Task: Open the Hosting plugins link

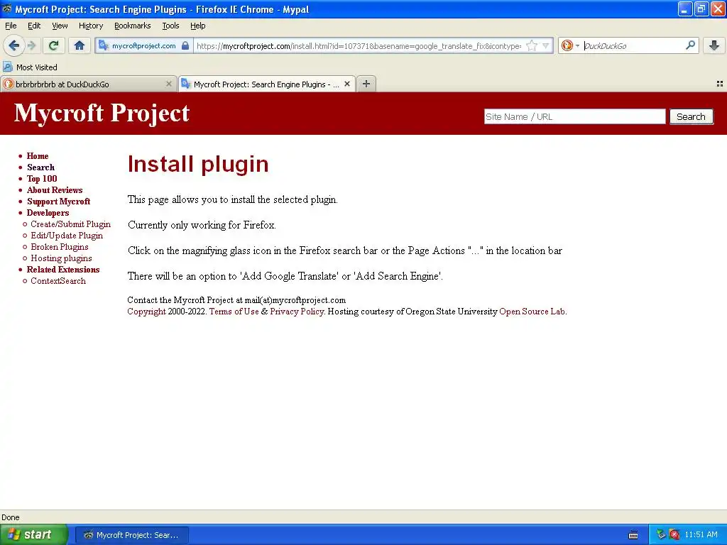Action: 61,258
